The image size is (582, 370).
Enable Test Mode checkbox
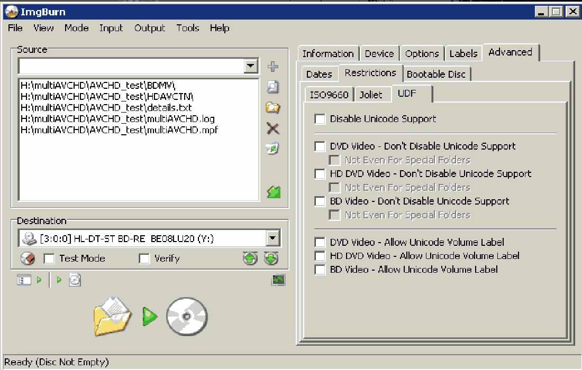49,258
